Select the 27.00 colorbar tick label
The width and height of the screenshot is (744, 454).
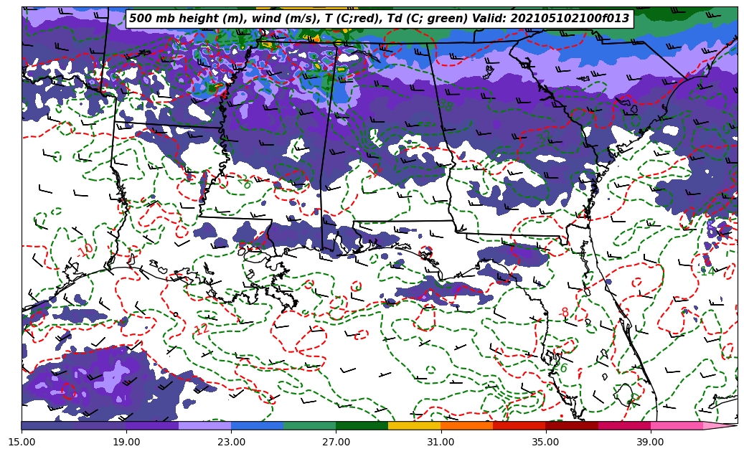click(x=336, y=442)
